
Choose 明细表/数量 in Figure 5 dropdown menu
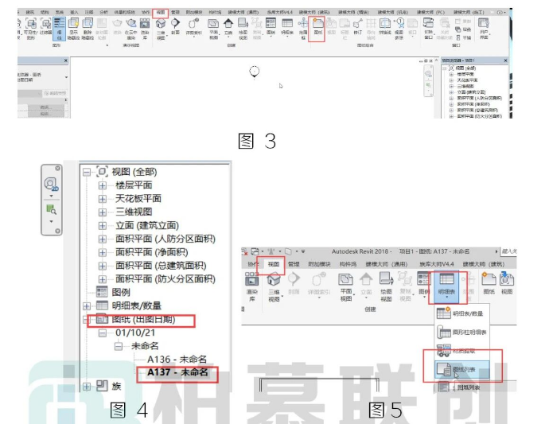461,313
